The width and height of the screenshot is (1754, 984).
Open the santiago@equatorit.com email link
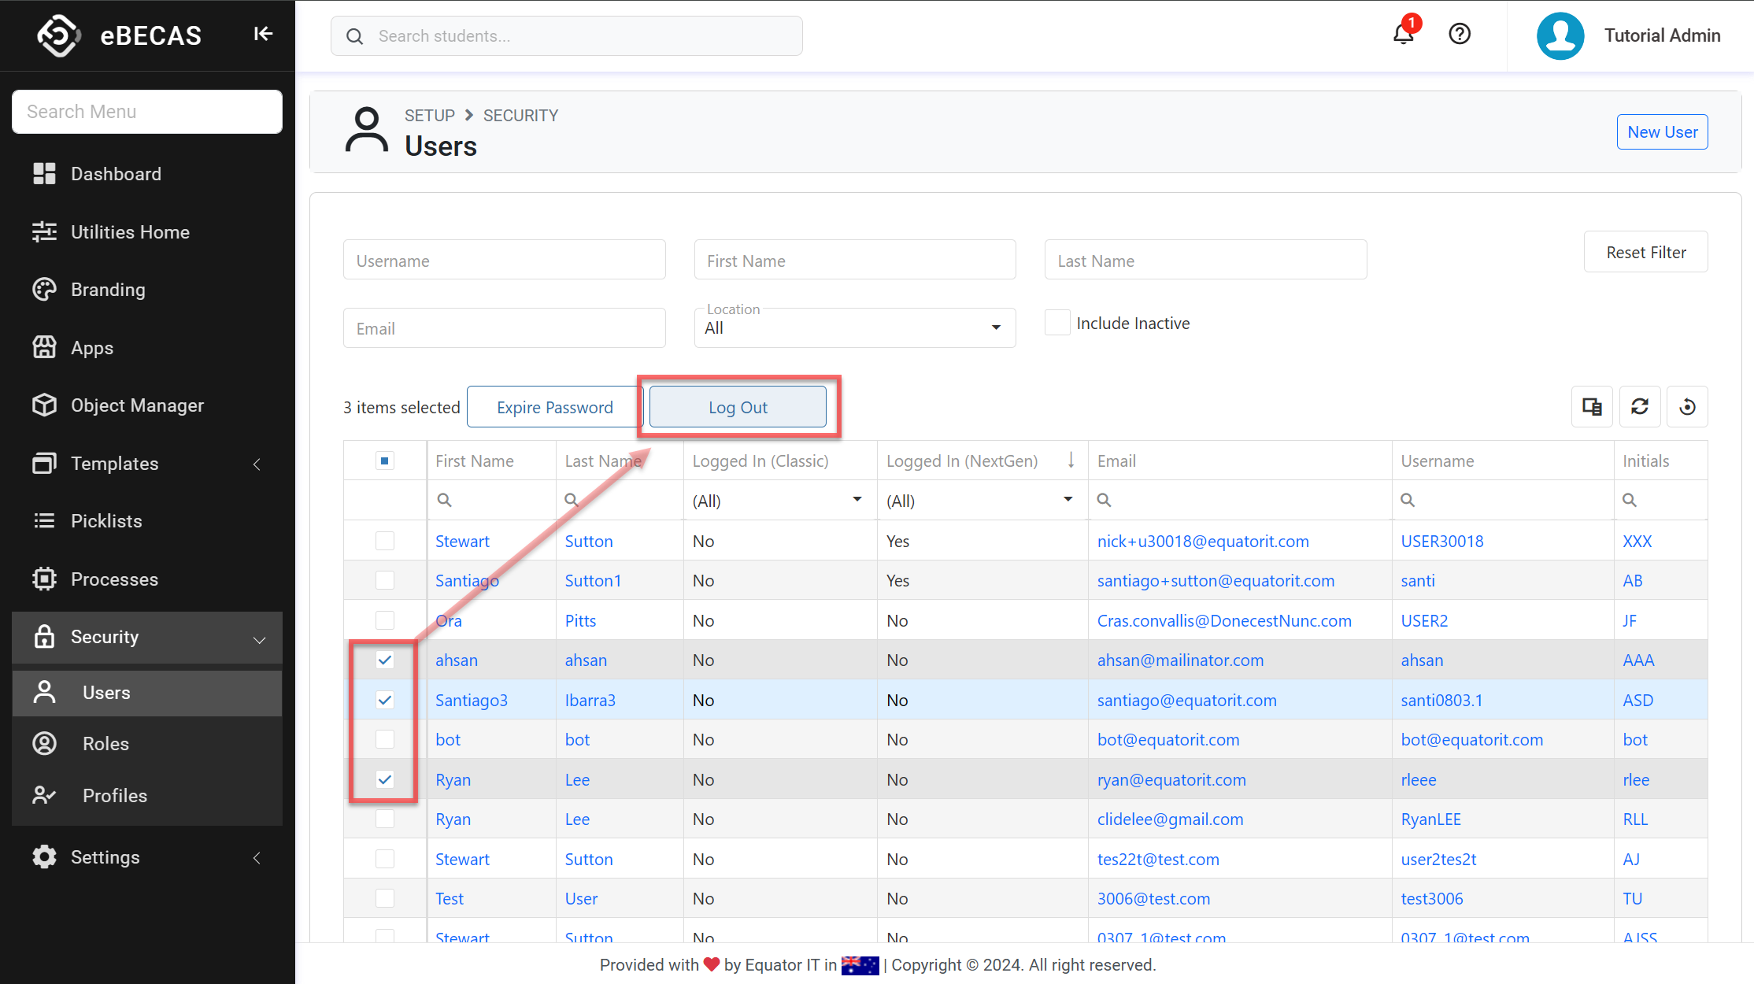[x=1186, y=700]
